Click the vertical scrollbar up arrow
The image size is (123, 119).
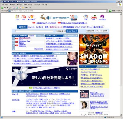pyautogui.click(x=121, y=14)
